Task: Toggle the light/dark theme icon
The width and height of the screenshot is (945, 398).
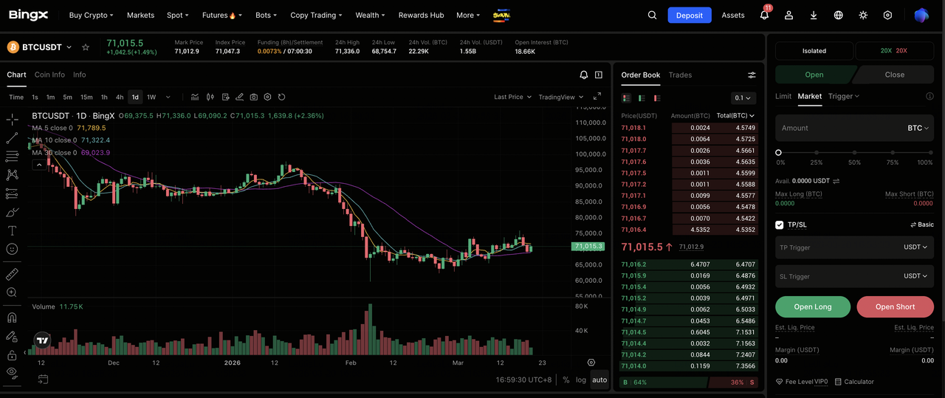Action: point(863,16)
